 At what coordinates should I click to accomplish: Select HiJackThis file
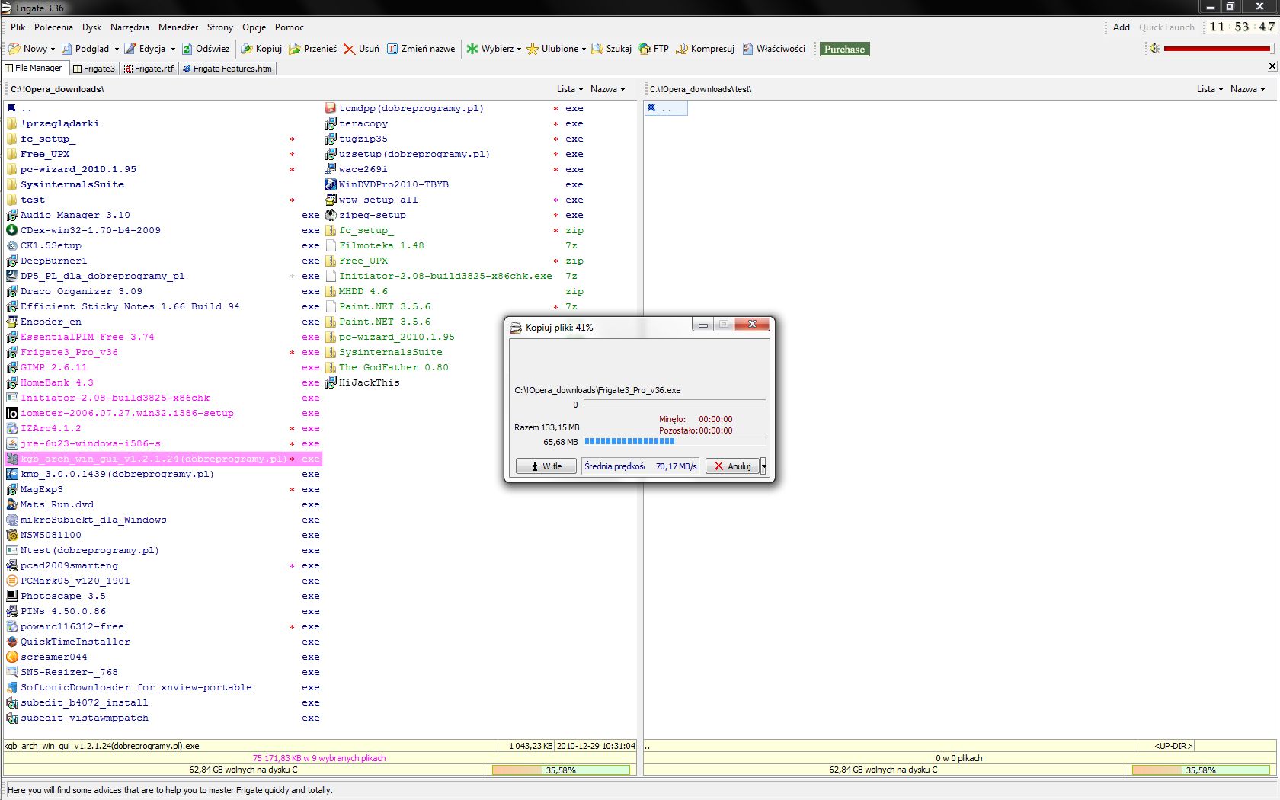[x=362, y=382]
